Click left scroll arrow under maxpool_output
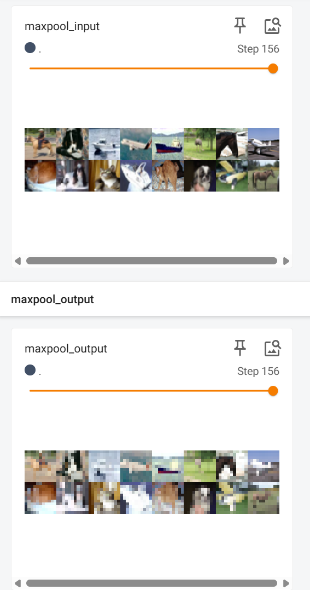 pos(17,583)
